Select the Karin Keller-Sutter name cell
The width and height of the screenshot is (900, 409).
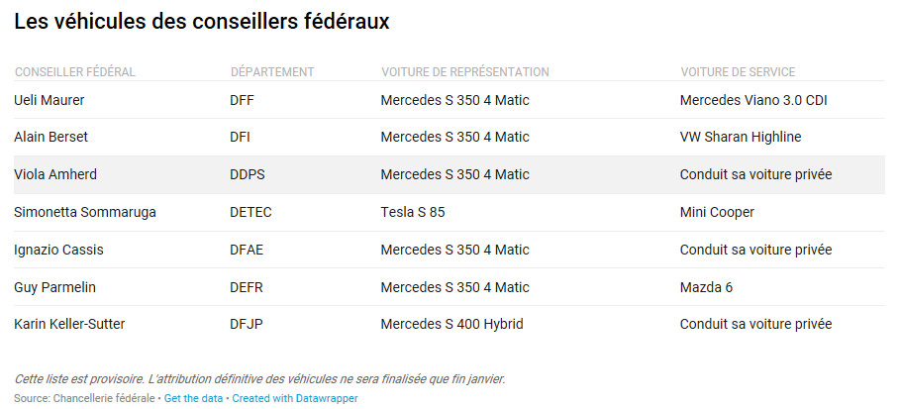(x=69, y=324)
